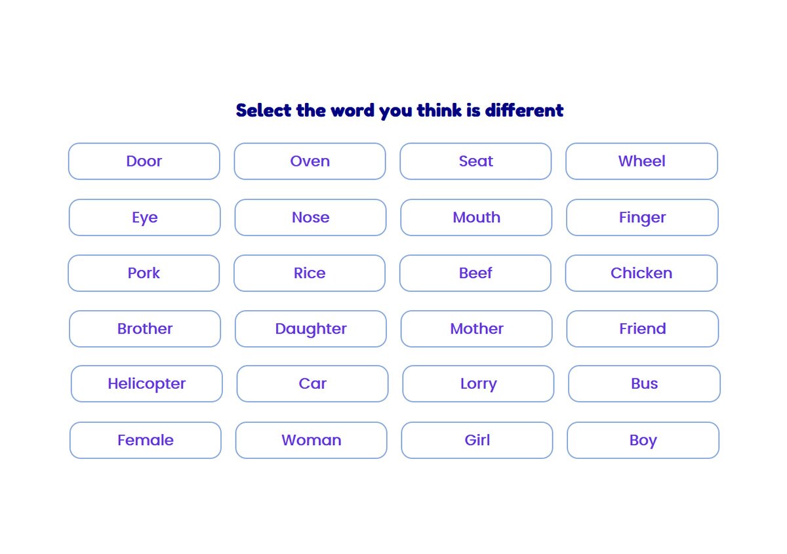
Task: Select "Wheel" as the different word
Action: 641,161
